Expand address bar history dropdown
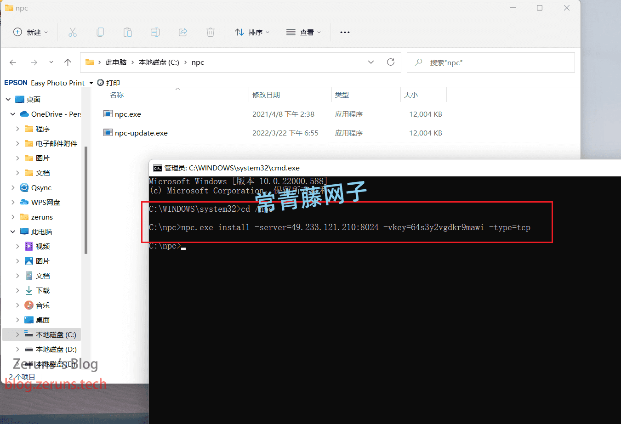This screenshot has width=621, height=424. tap(371, 62)
